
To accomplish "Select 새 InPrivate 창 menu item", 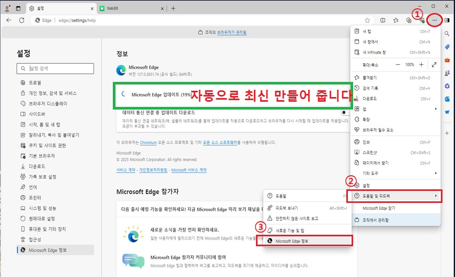I will pyautogui.click(x=395, y=53).
